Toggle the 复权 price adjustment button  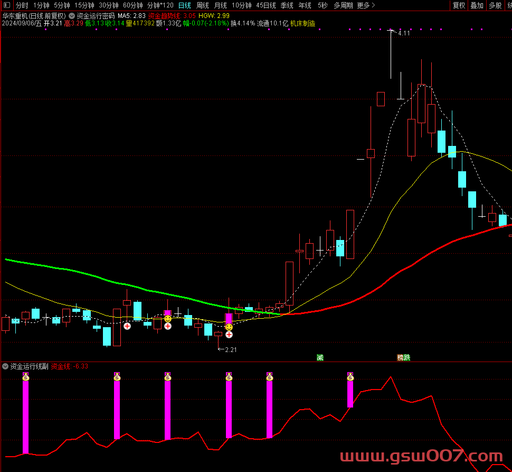[459, 5]
